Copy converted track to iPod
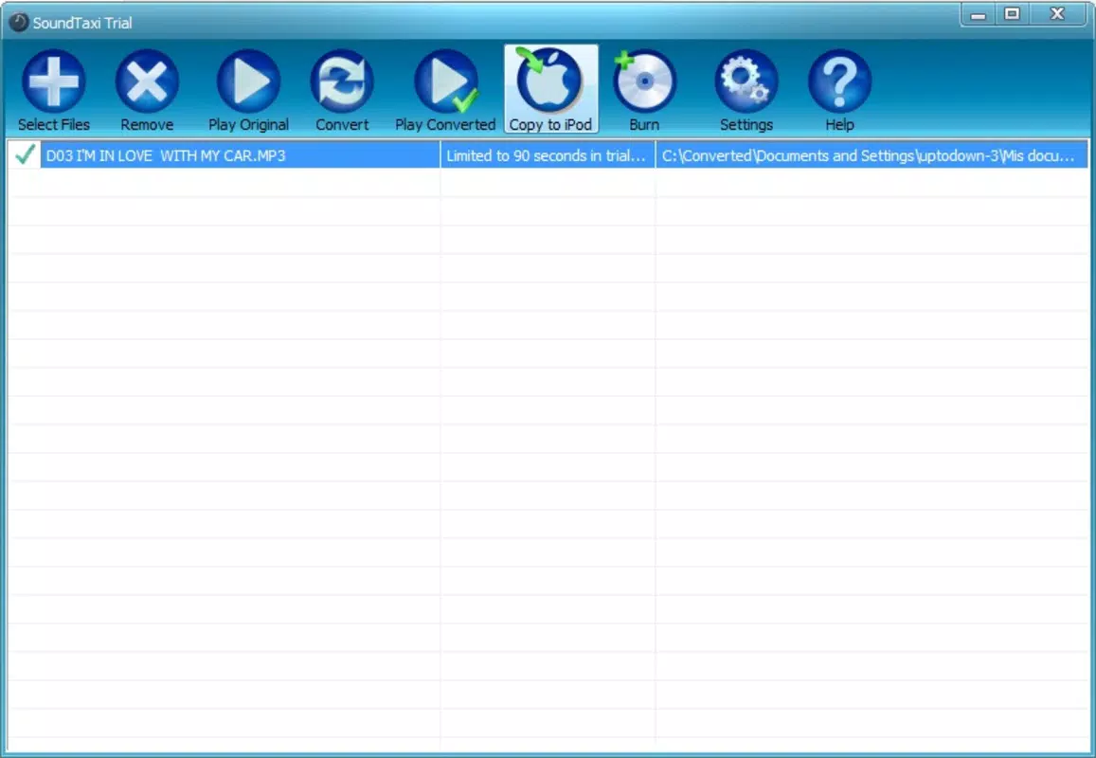 pyautogui.click(x=550, y=89)
